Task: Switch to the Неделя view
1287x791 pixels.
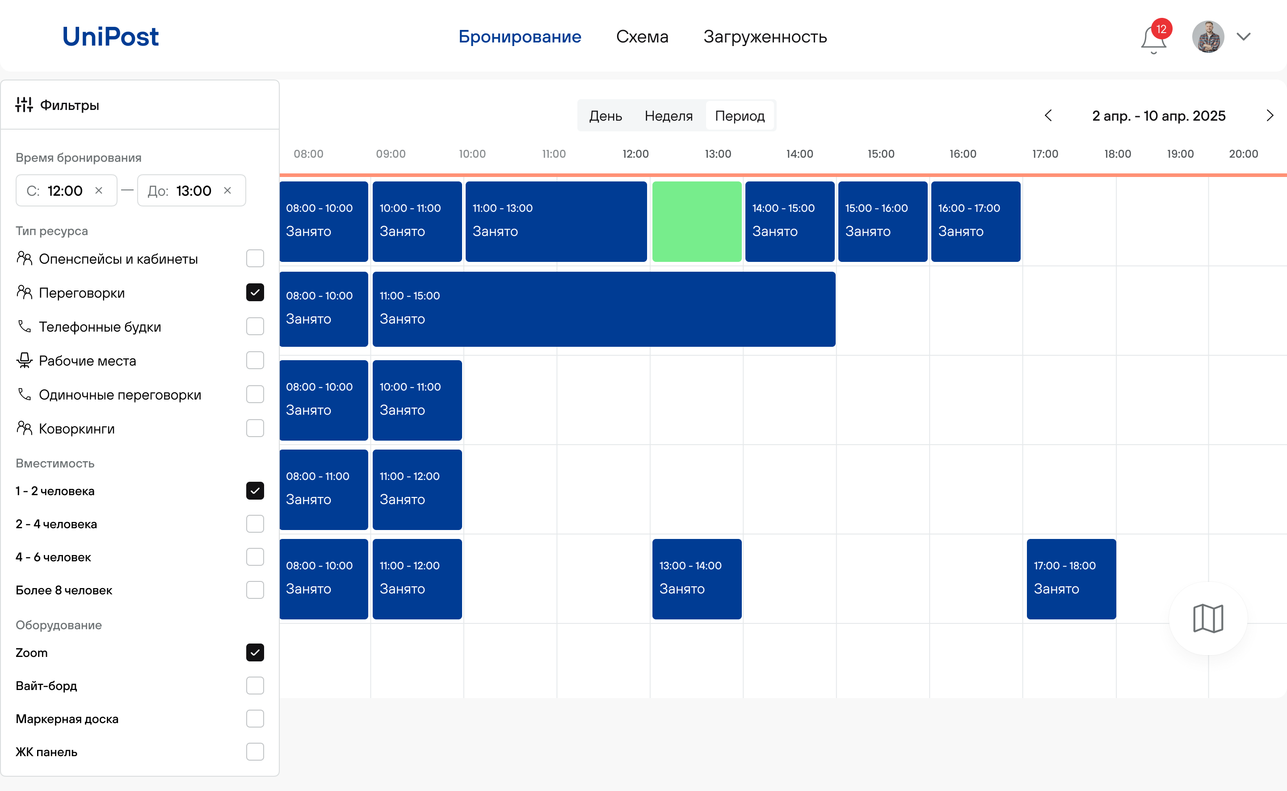Action: pos(669,116)
